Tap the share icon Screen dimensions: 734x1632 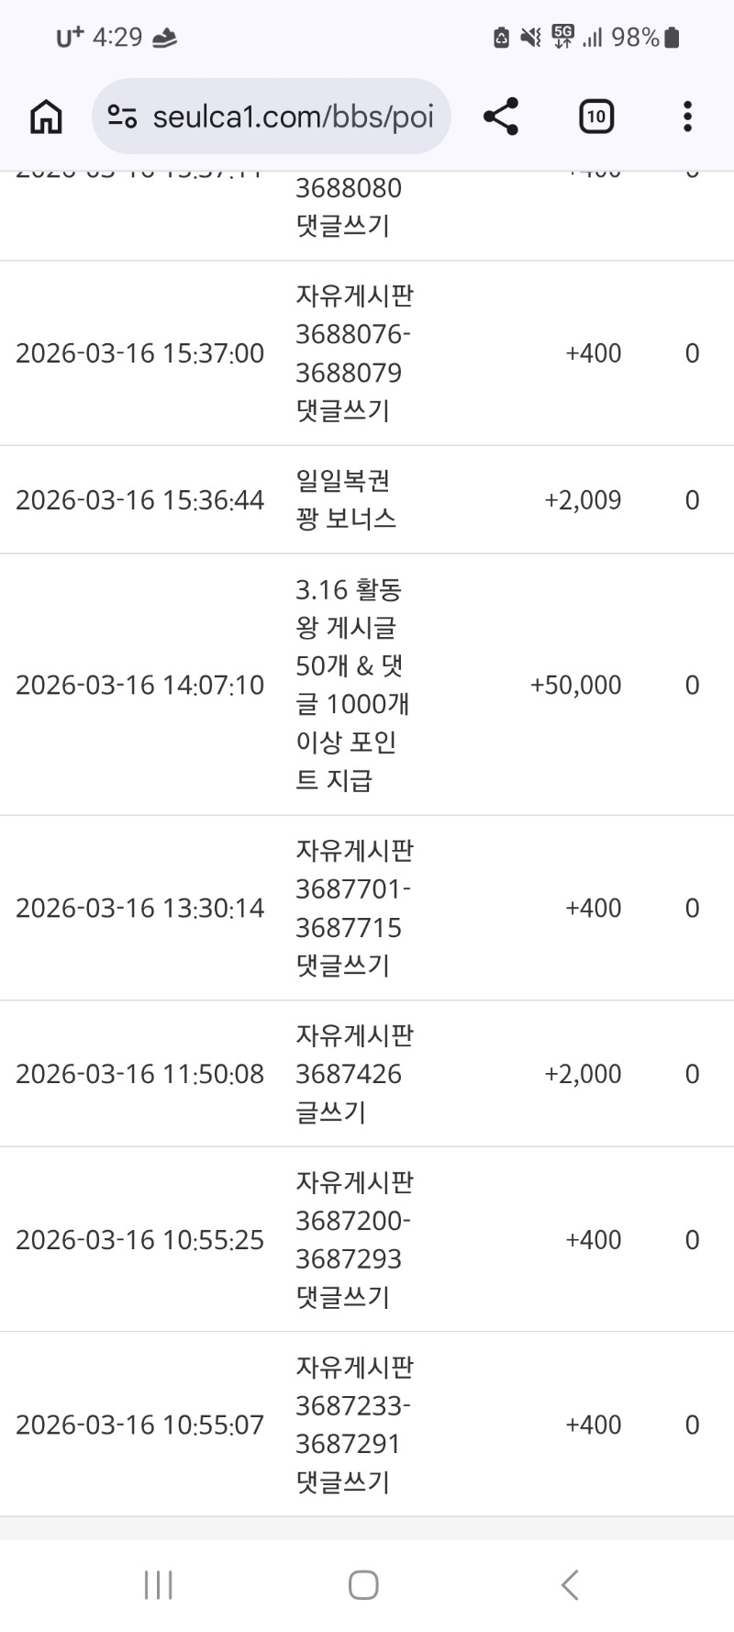(x=501, y=117)
